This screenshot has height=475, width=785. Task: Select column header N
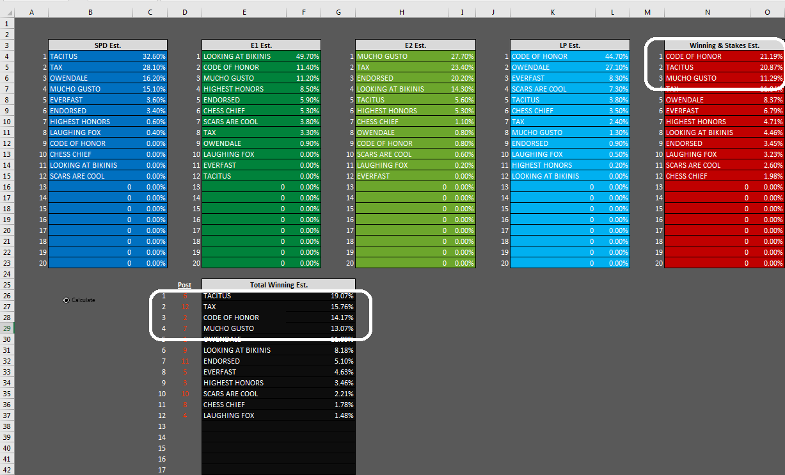tap(707, 12)
